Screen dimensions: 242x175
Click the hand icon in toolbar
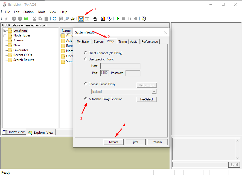point(95,19)
